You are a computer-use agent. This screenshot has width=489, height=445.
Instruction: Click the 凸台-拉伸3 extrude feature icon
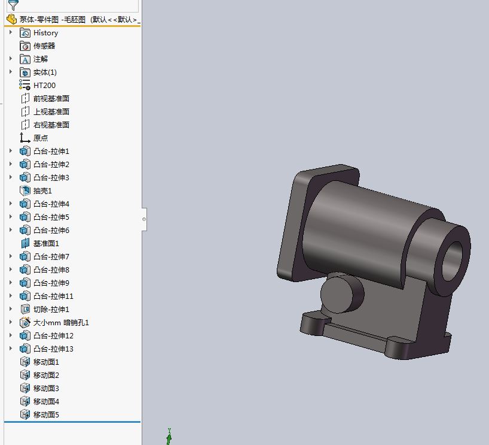pos(25,177)
